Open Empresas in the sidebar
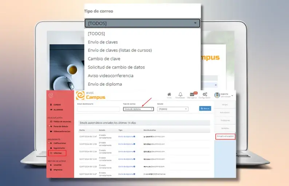This screenshot has height=186, width=289. tap(58, 170)
